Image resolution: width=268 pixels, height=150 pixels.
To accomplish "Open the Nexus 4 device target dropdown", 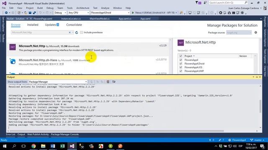I will [176, 13].
